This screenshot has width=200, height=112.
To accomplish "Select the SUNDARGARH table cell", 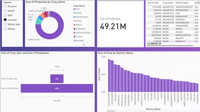I will pyautogui.click(x=182, y=23).
